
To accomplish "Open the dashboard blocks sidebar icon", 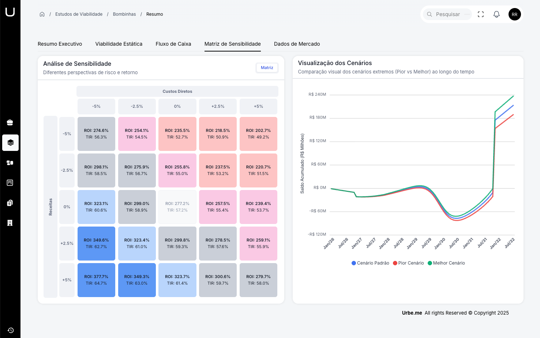I will [10, 163].
